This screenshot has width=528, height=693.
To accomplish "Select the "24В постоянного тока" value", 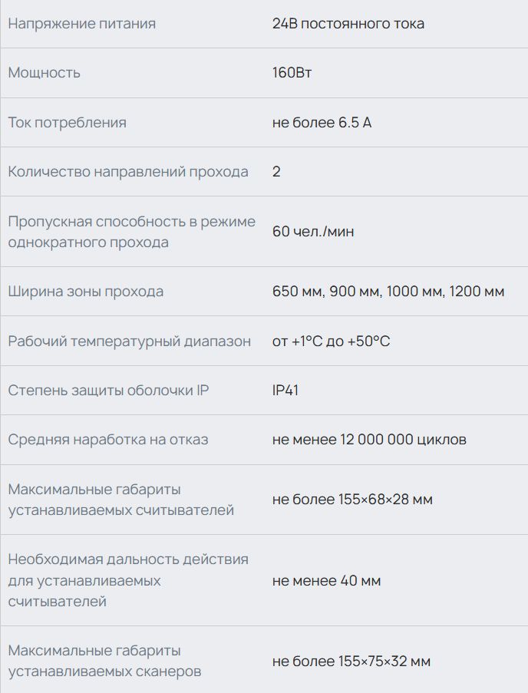I will (x=348, y=24).
